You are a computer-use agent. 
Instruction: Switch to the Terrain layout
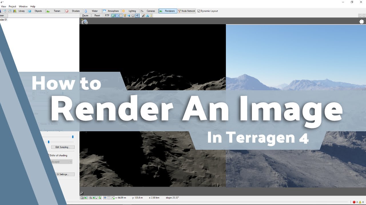[x=55, y=11]
